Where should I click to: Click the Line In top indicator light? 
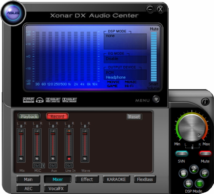coord(69,130)
